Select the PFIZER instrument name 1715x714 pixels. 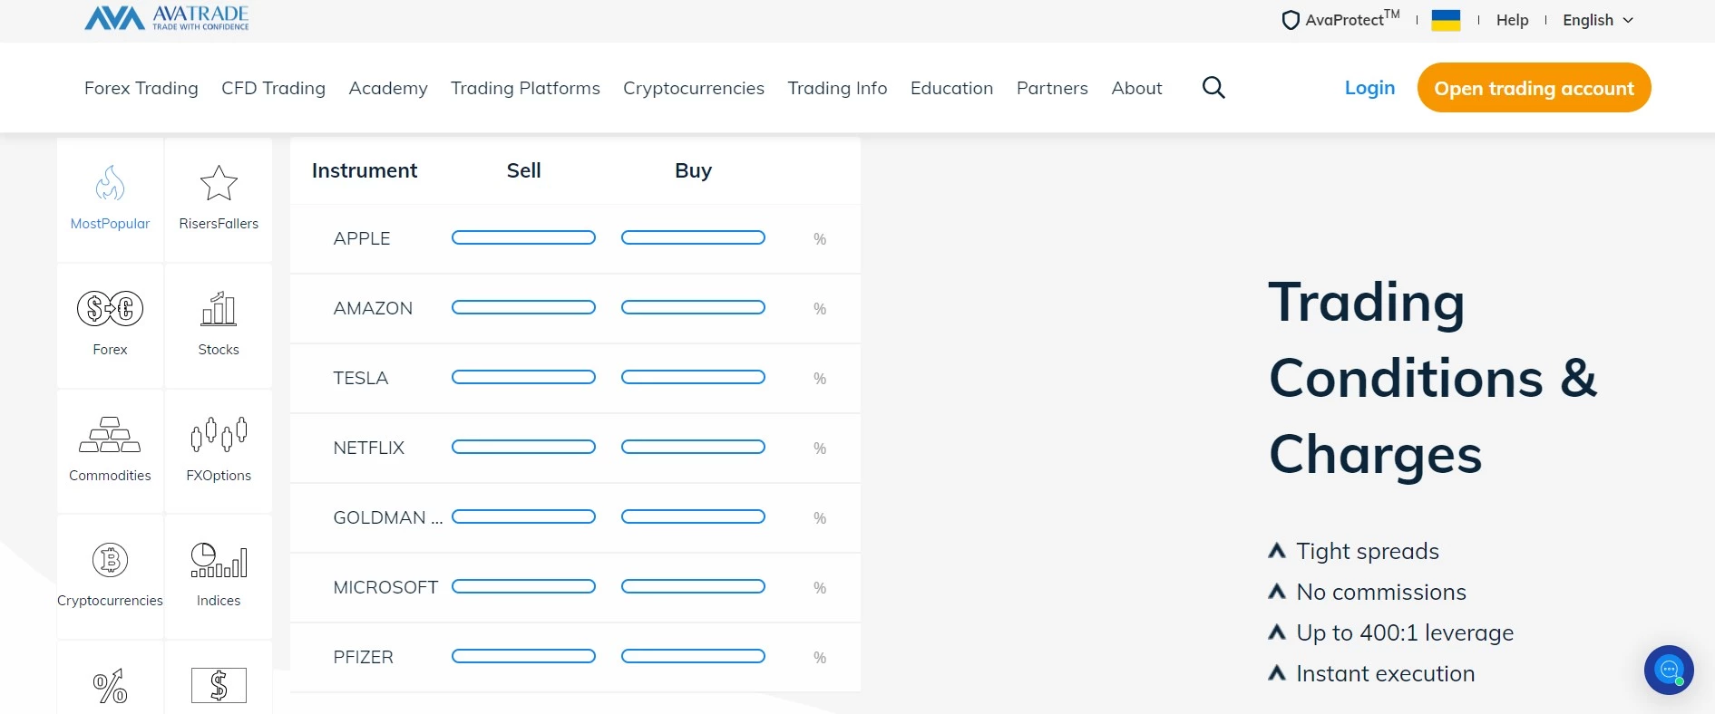pyautogui.click(x=364, y=657)
